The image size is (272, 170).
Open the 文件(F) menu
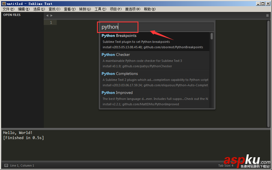(x=8, y=9)
